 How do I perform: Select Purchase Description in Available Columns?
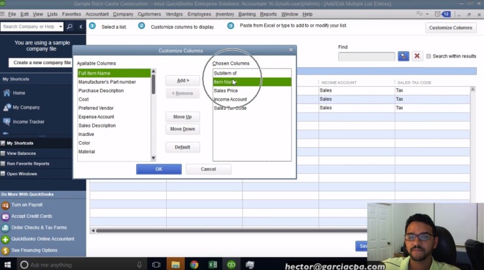pyautogui.click(x=101, y=91)
